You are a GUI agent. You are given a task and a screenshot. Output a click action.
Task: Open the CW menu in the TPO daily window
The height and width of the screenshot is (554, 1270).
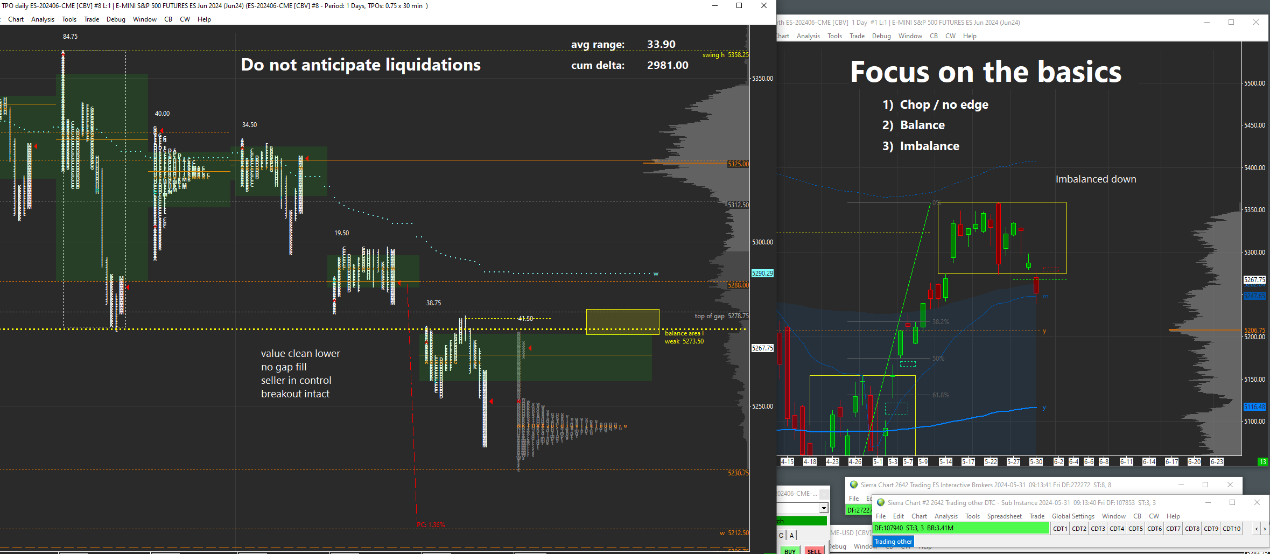(185, 19)
